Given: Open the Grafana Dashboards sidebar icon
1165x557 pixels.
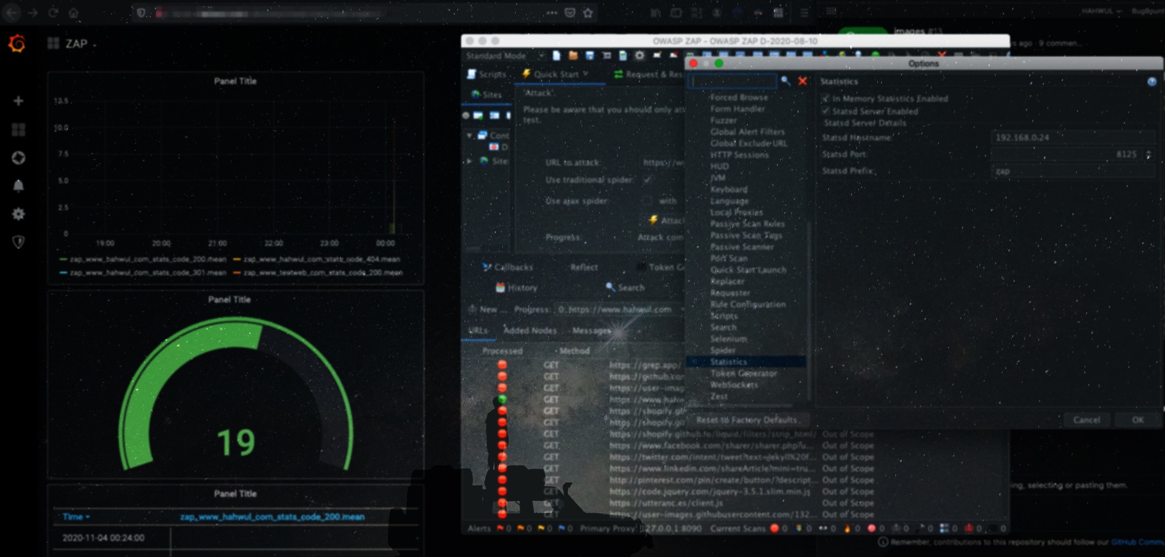Looking at the screenshot, I should pos(19,130).
